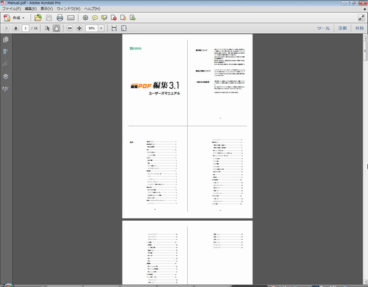The width and height of the screenshot is (368, 287).
Task: Click the ユーザーズマニュアル title text
Action: coord(164,93)
